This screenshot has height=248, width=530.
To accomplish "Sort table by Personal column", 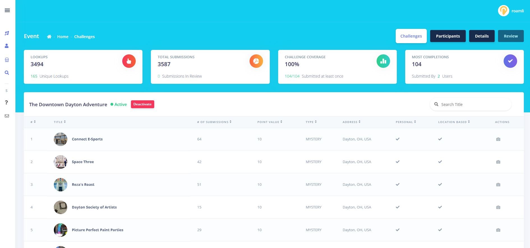I will pos(406,122).
